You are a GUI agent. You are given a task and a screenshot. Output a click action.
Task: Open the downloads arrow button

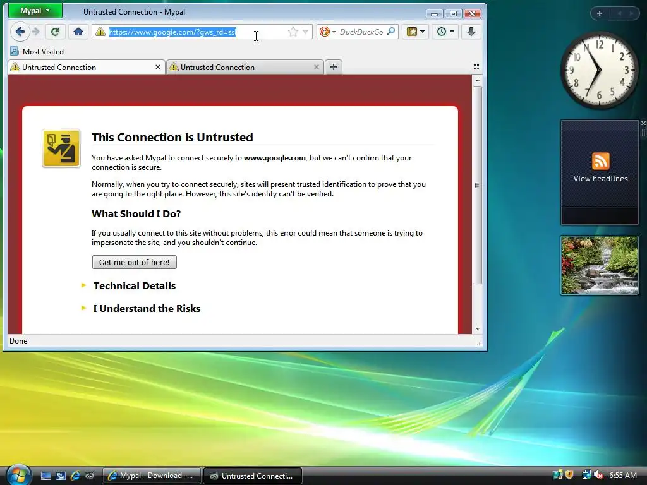coord(471,32)
